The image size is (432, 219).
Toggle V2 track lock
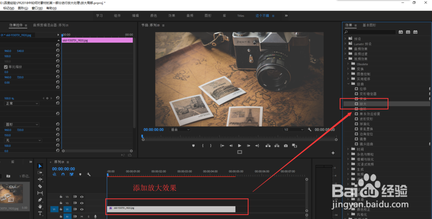(61, 203)
